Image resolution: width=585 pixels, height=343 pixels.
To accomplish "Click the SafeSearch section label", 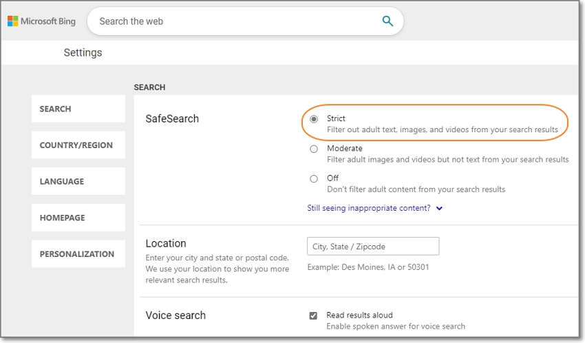I will coord(172,118).
